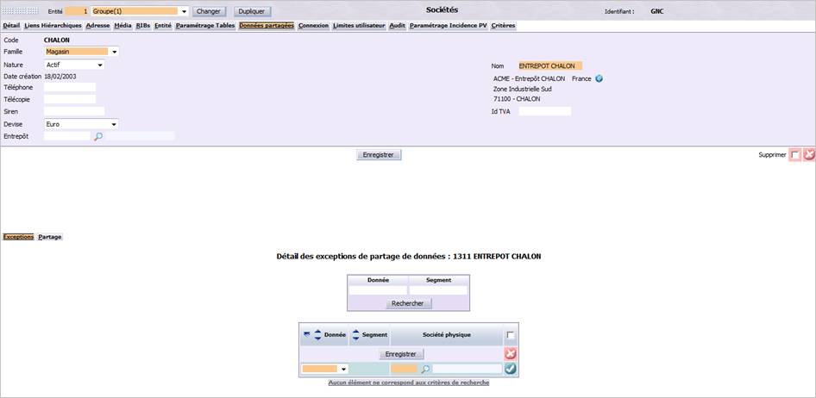Click the Segment column sort arrows
This screenshot has width=816, height=398.
356,335
